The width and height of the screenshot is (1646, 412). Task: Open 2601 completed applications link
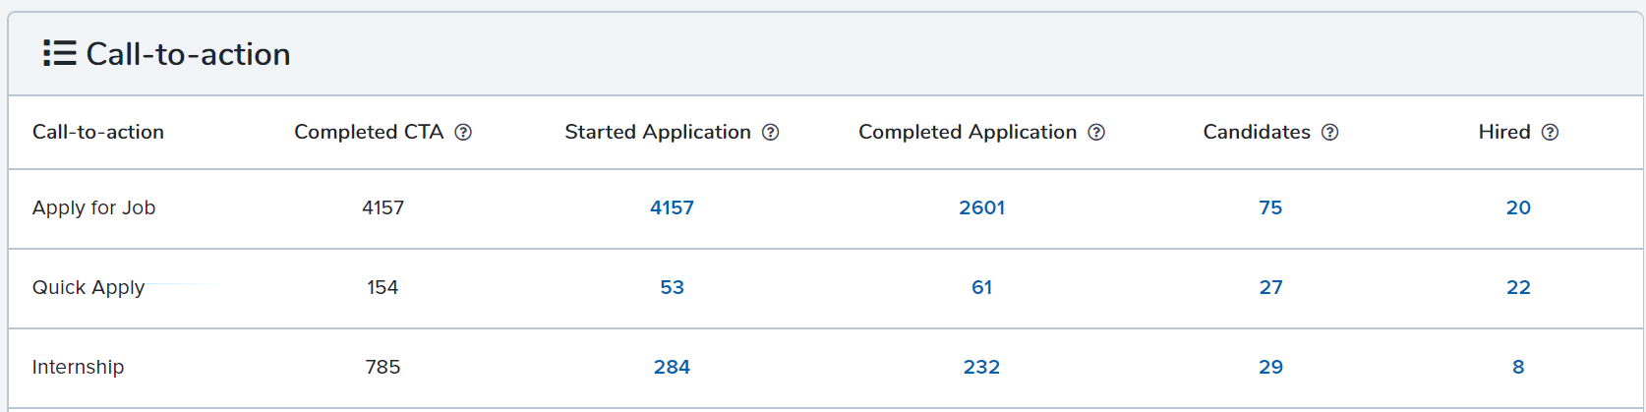pyautogui.click(x=981, y=207)
